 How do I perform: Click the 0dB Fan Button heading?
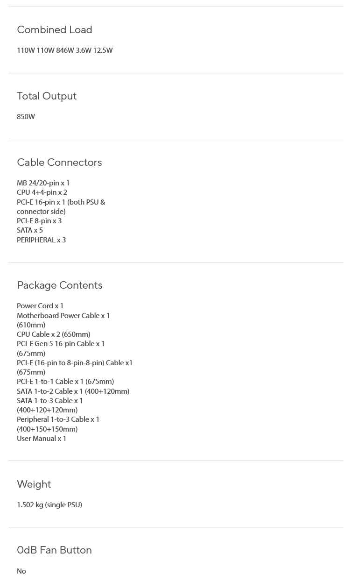[x=54, y=550]
